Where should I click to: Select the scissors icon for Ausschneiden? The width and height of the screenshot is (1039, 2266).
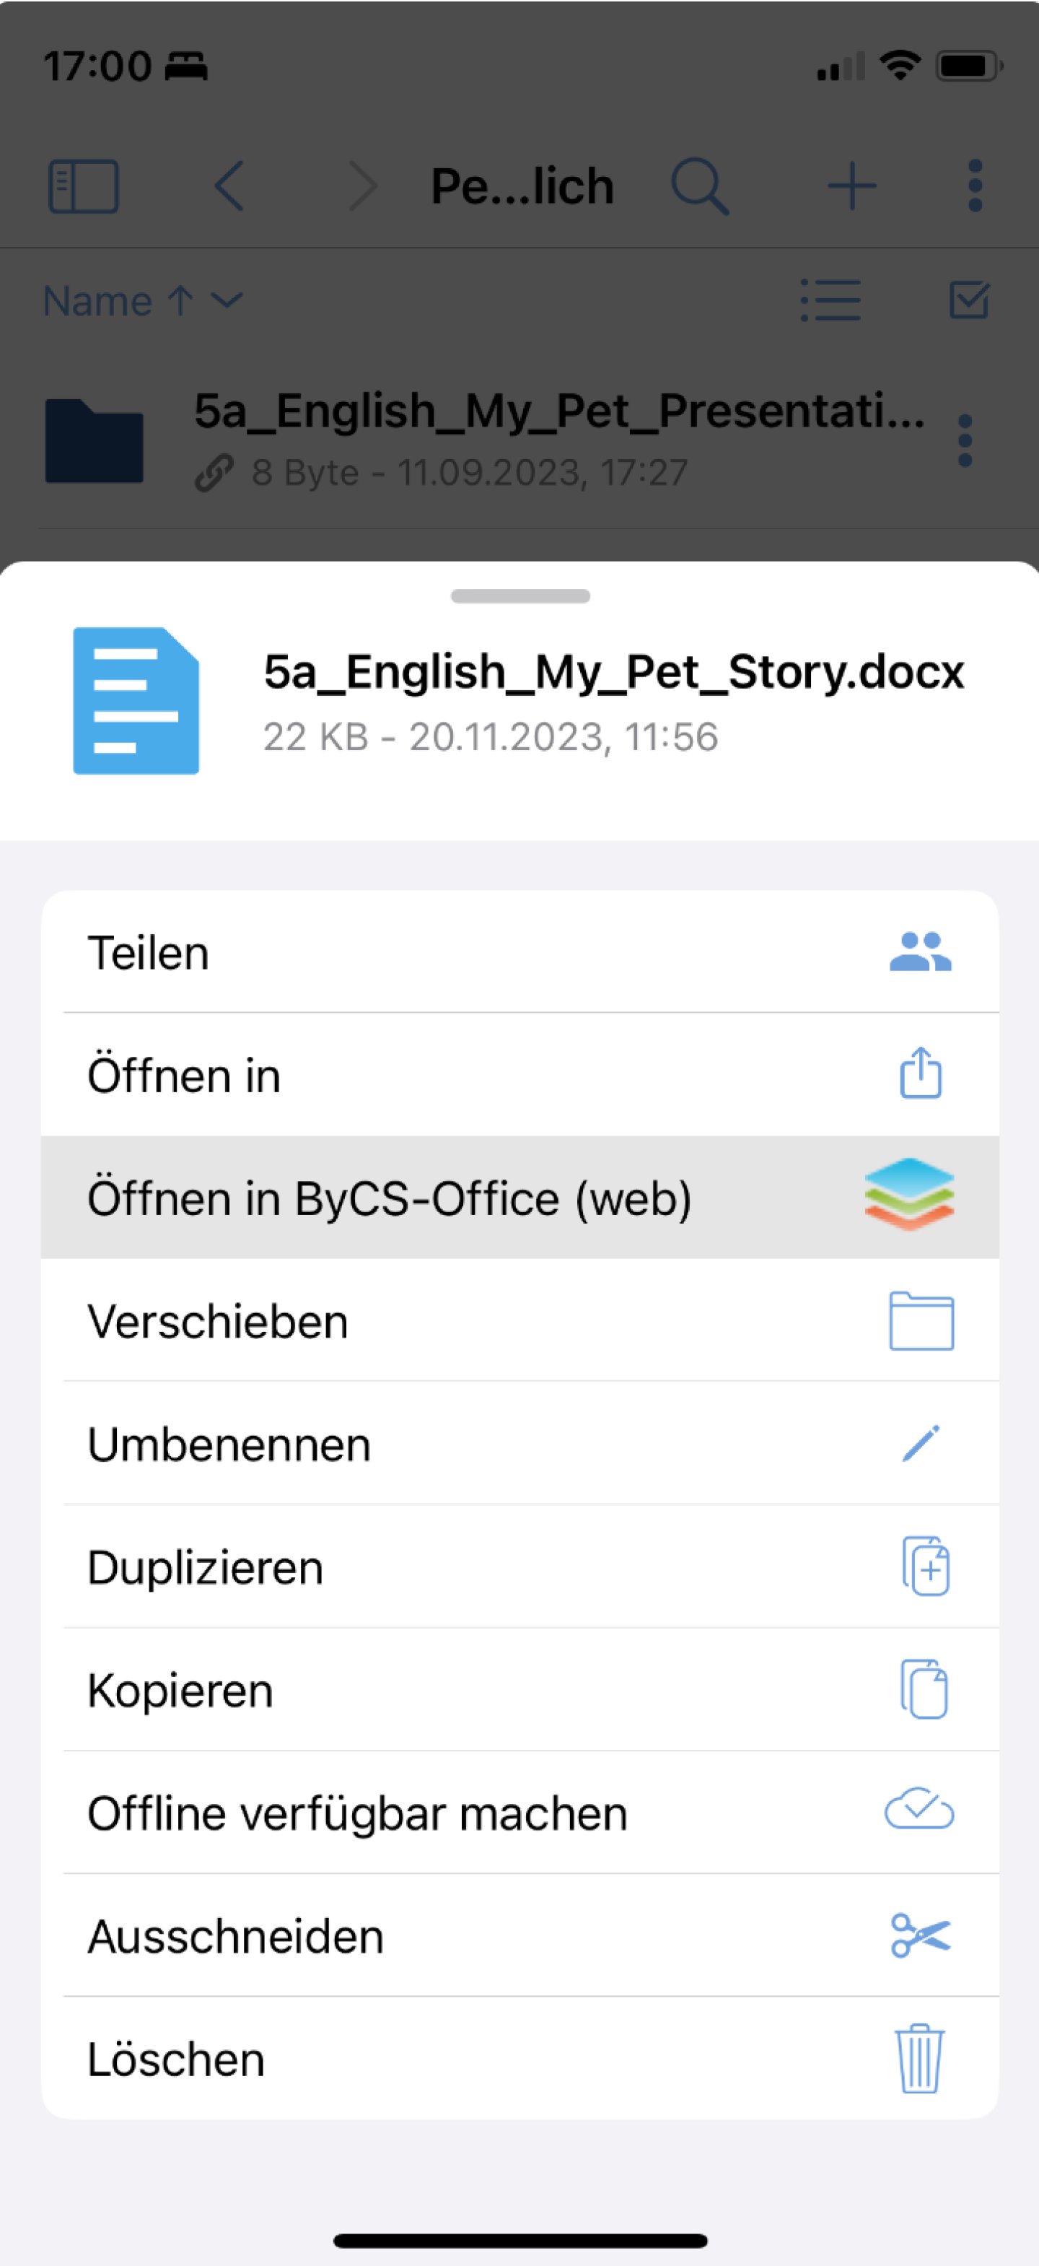pyautogui.click(x=919, y=1935)
